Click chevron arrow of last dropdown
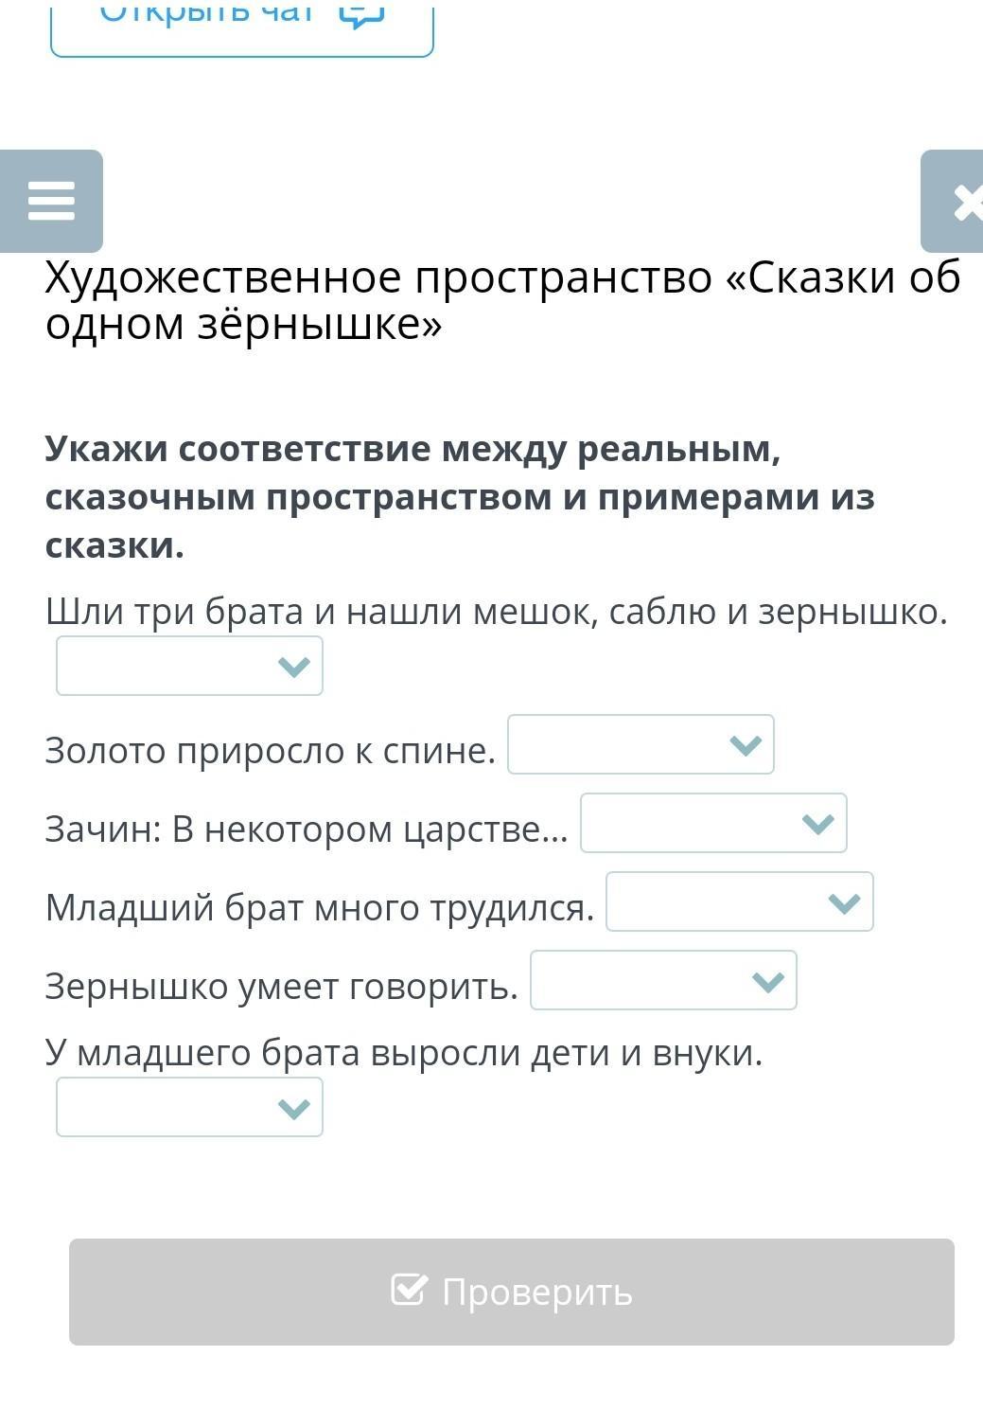Screen dimensions: 983x1427 (294, 1108)
